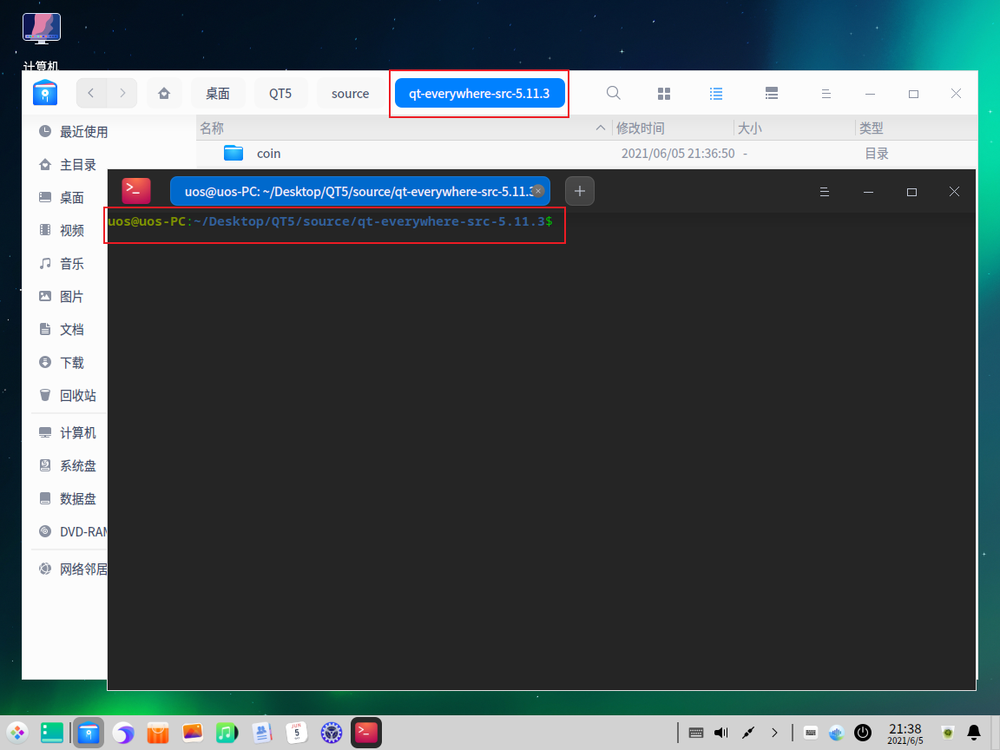This screenshot has width=1000, height=750.
Task: Expand hidden system tray icons chevron
Action: (x=773, y=733)
